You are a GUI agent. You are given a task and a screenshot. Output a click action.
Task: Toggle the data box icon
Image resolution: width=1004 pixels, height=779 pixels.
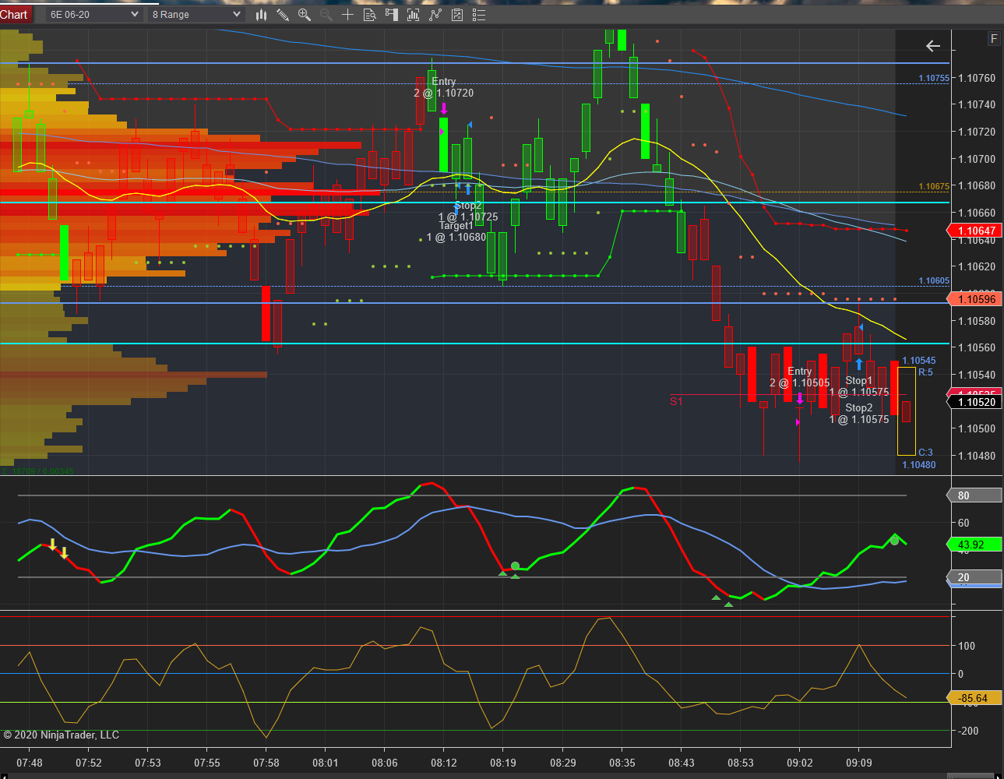pos(370,15)
